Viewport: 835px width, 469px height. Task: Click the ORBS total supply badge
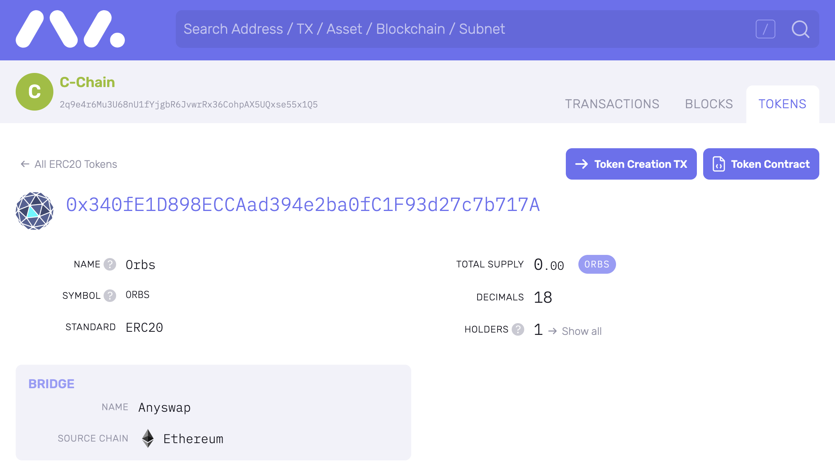[x=597, y=264]
